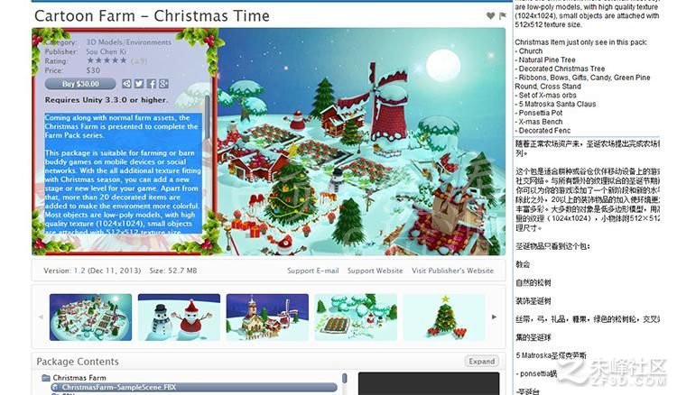Select the snowmen thumbnail
This screenshot has width=677, height=395.
179,317
